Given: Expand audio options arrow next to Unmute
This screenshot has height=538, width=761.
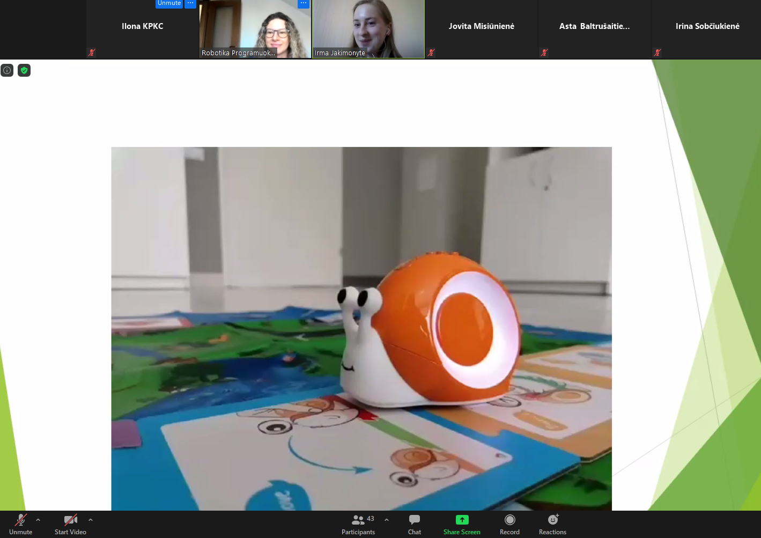Looking at the screenshot, I should pyautogui.click(x=38, y=520).
